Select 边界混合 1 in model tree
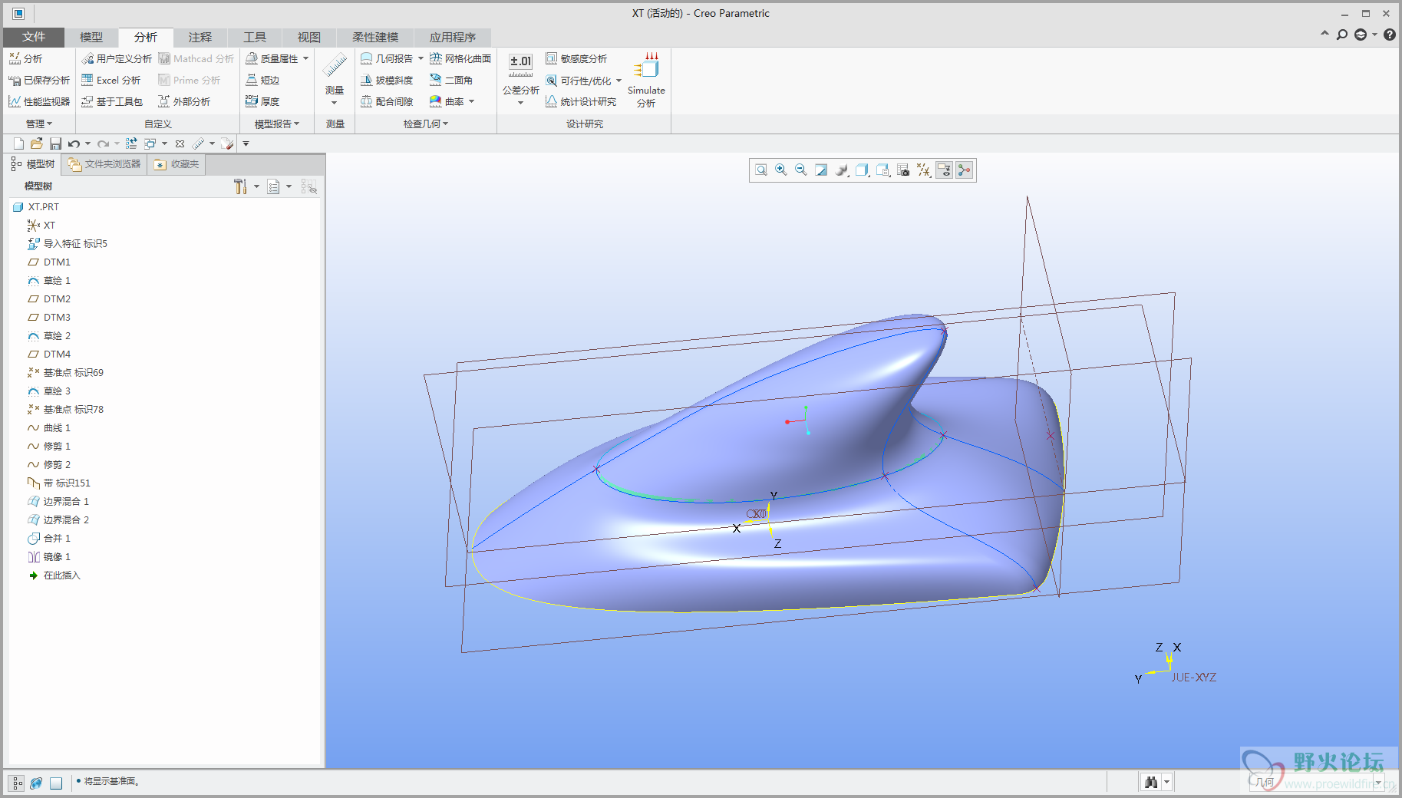 [x=58, y=501]
